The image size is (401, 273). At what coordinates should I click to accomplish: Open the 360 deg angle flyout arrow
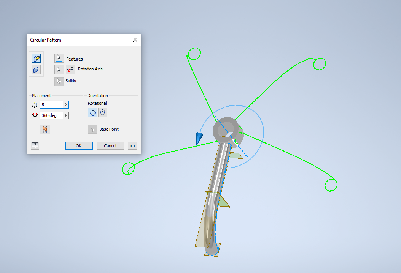66,115
